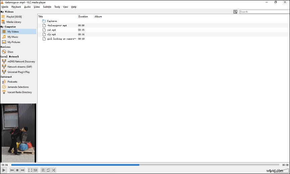The width and height of the screenshot is (290, 174).
Task: Click elapsed time 00:04 label
Action: tap(5, 165)
